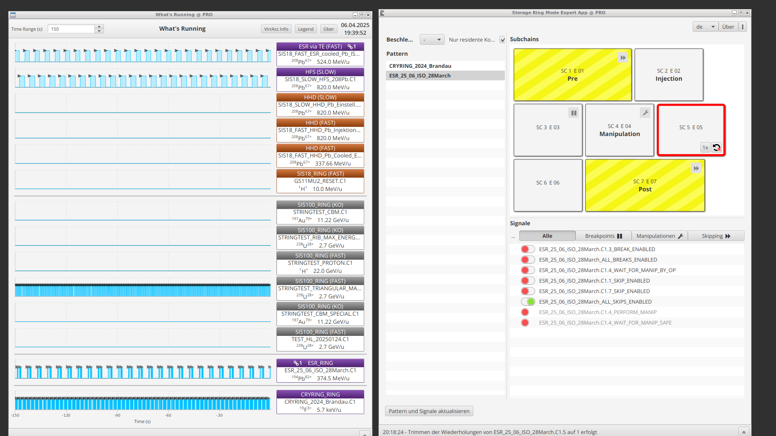Image resolution: width=776 pixels, height=436 pixels.
Task: Click wrench icon on SC 4 Manipulation subchain
Action: click(x=645, y=113)
